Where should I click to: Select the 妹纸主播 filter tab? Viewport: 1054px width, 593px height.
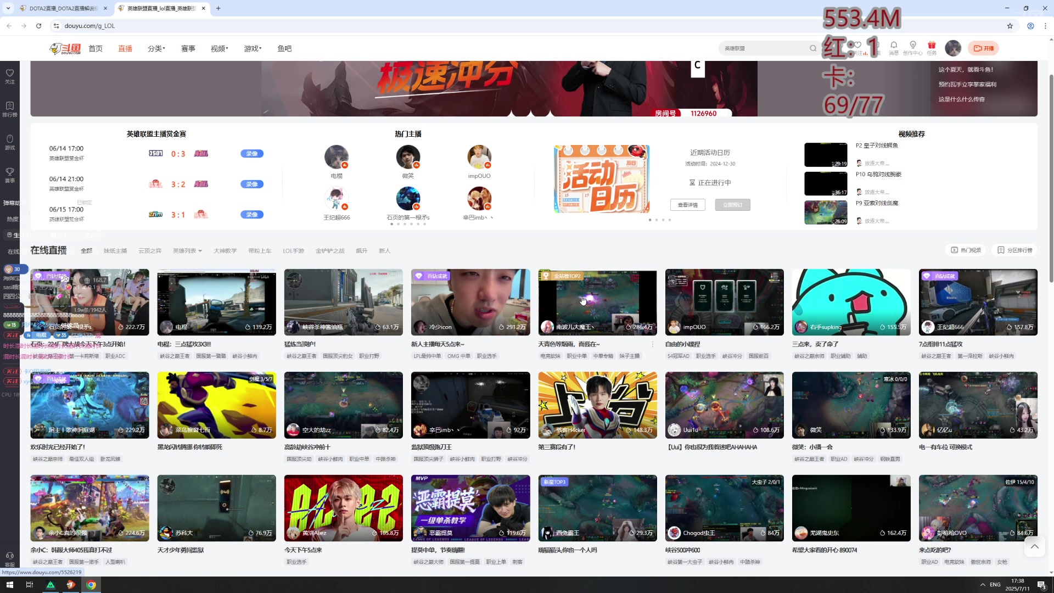point(115,251)
